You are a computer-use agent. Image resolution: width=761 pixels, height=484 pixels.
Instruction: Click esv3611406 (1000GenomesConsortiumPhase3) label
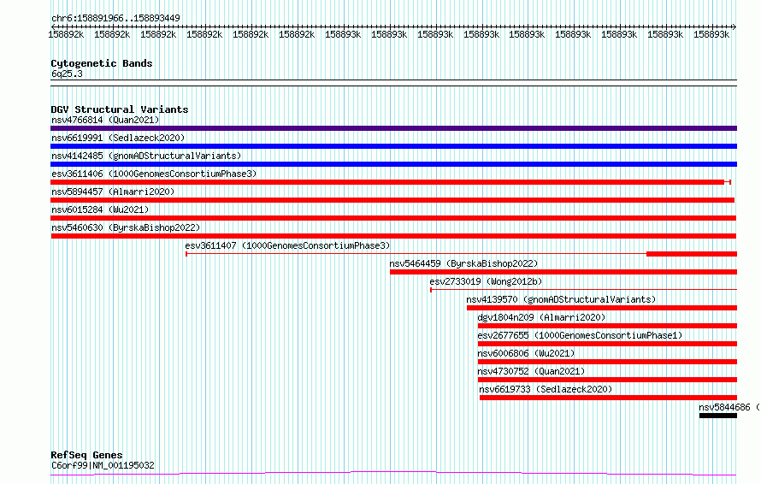pos(154,174)
